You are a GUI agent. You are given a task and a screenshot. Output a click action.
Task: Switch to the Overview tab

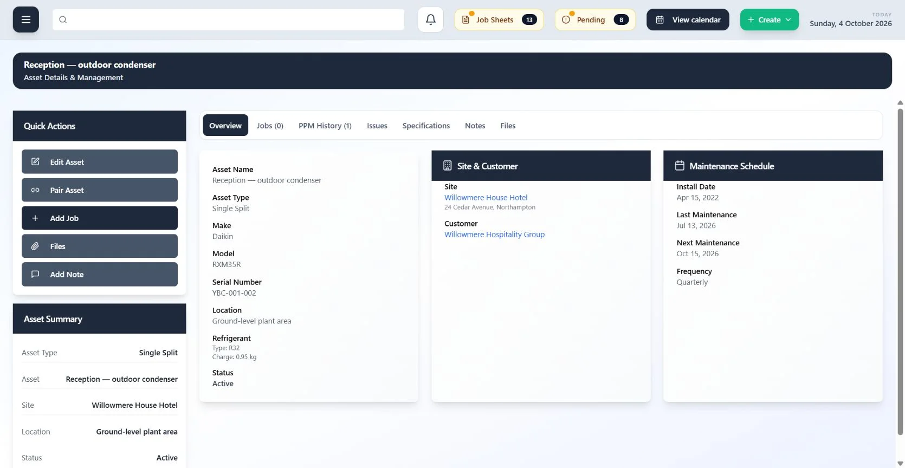click(225, 125)
